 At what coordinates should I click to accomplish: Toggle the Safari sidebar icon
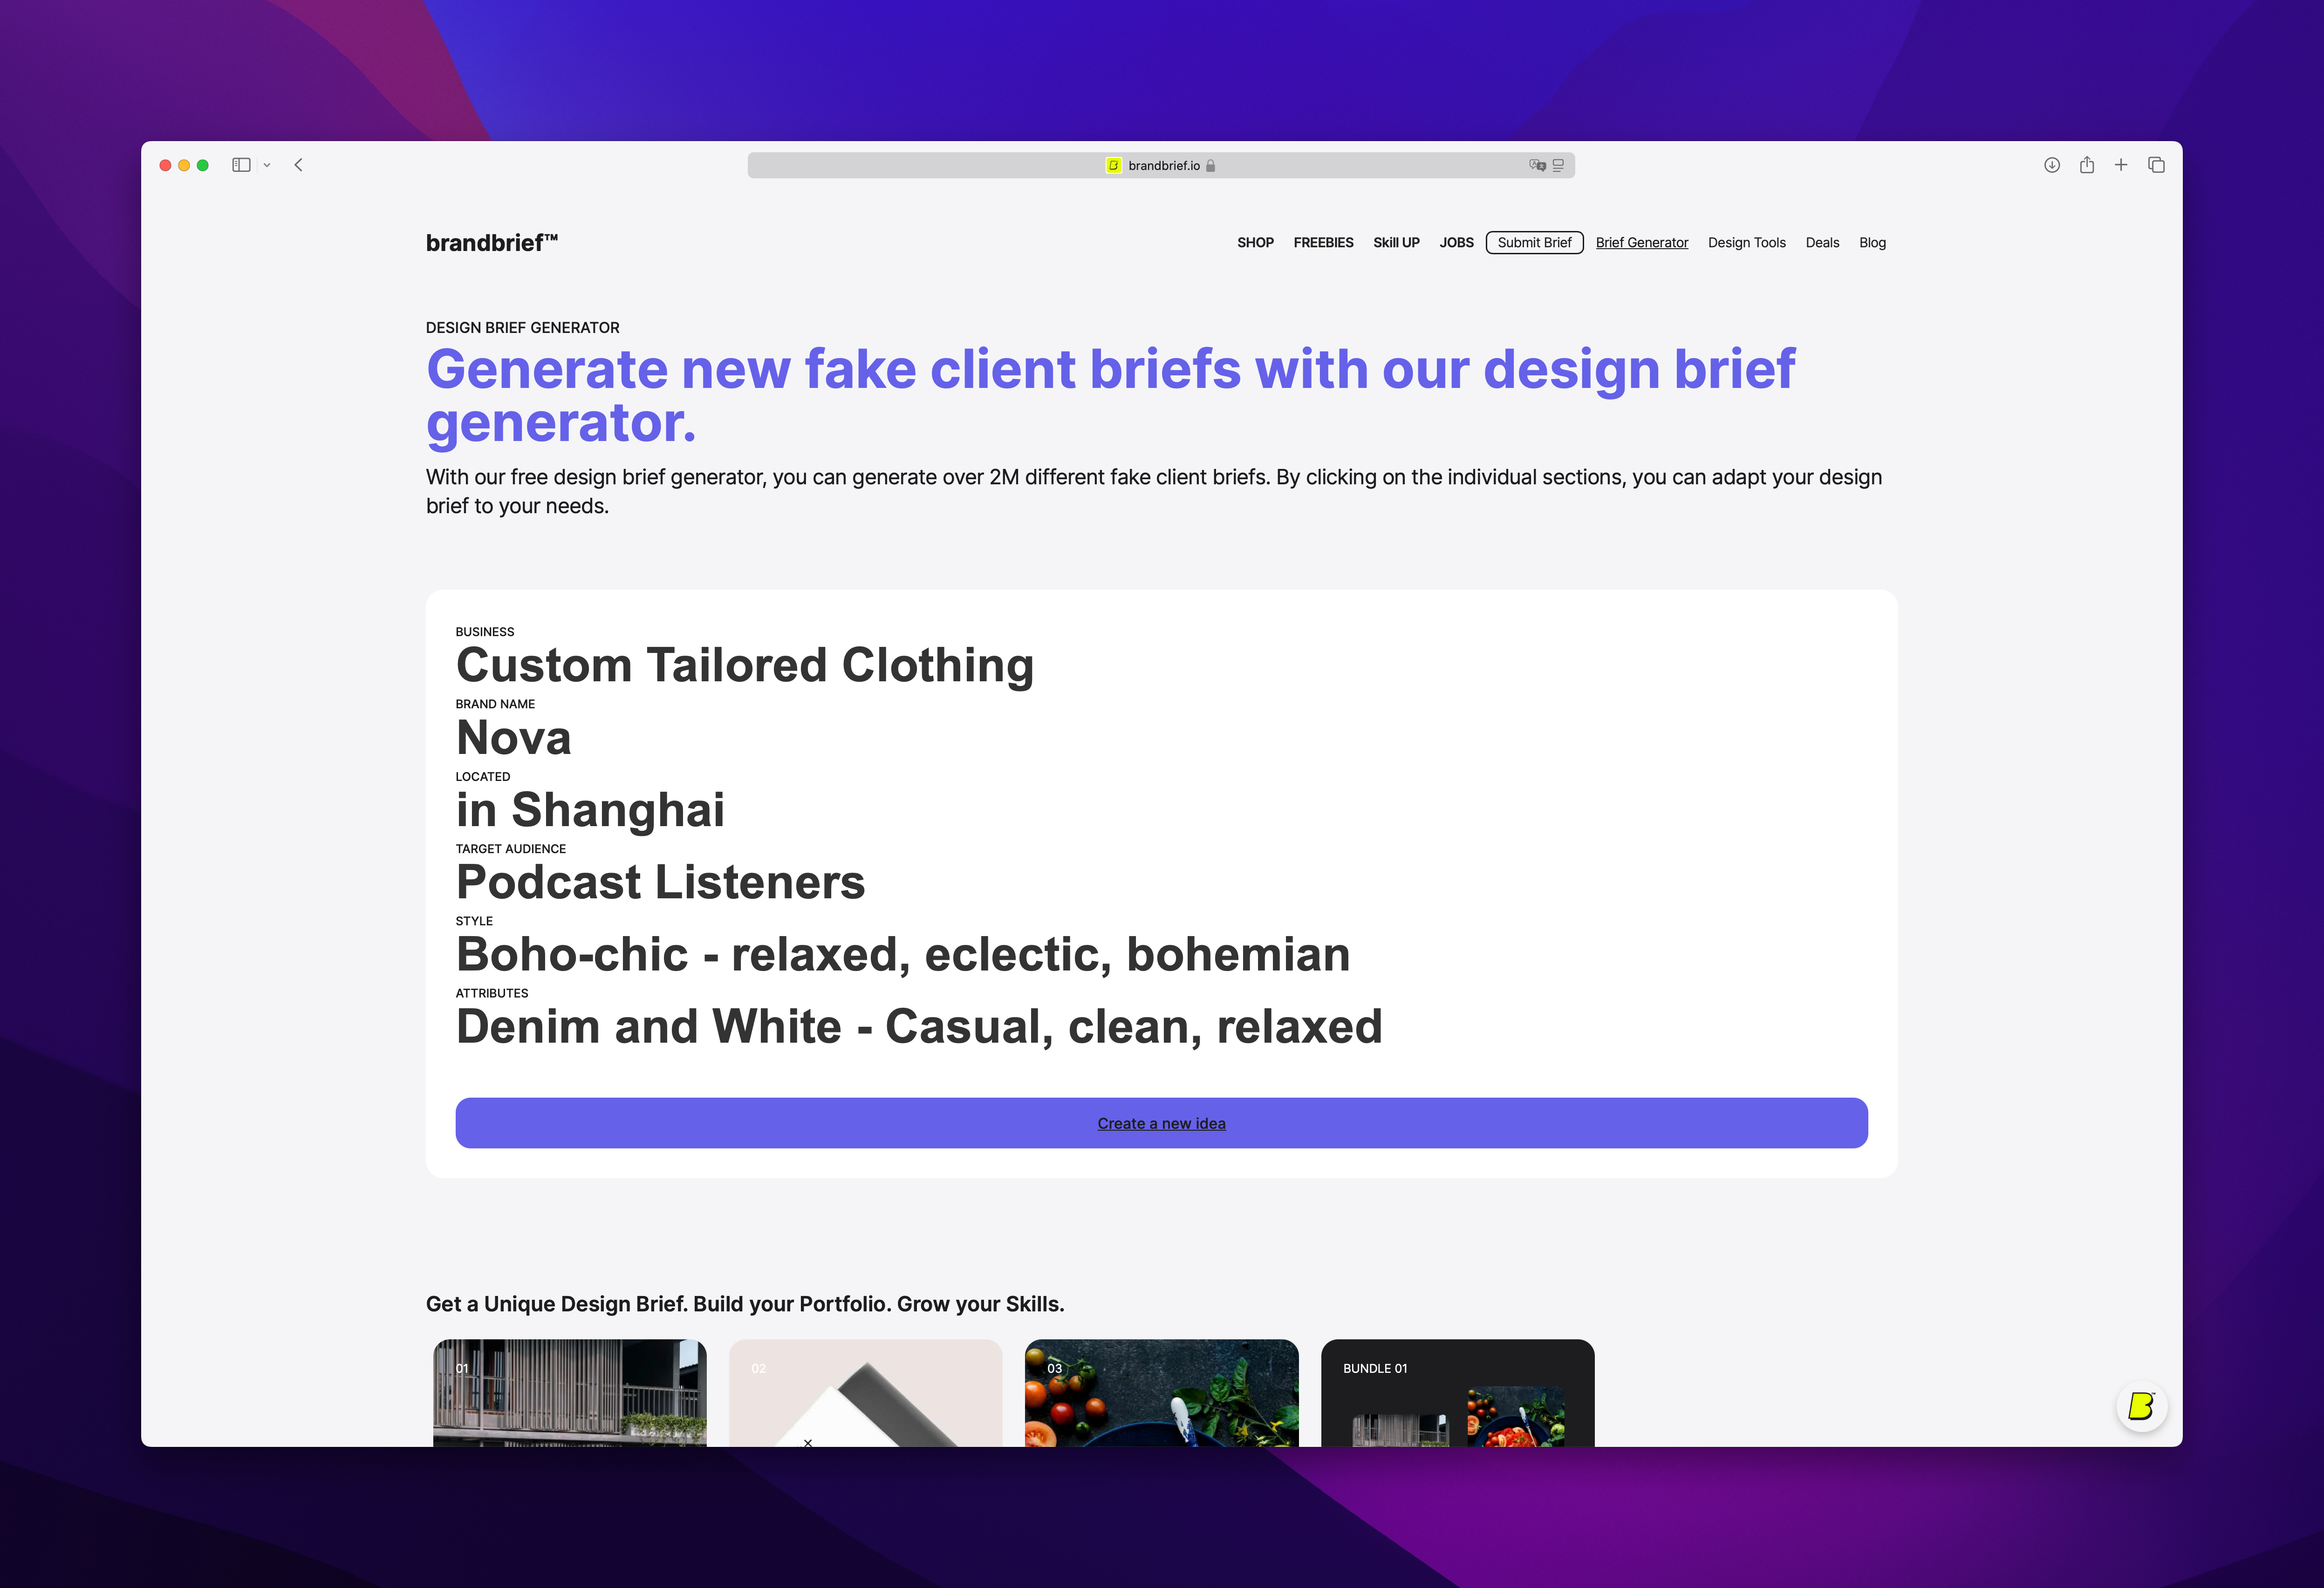pos(241,165)
